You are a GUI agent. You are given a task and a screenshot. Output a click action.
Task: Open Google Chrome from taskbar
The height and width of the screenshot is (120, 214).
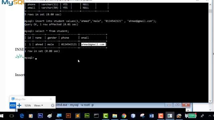click(124, 116)
